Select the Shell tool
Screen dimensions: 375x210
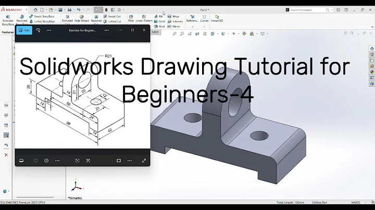pyautogui.click(x=159, y=27)
